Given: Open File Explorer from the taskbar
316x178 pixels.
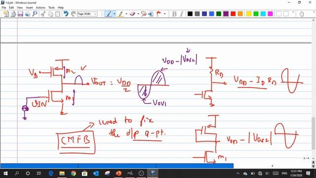Looking at the screenshot, I should (x=62, y=174).
